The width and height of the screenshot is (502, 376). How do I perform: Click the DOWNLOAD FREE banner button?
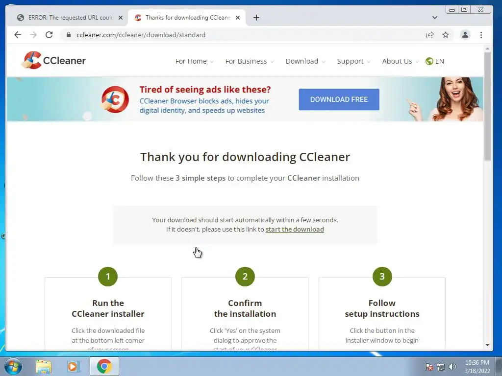coord(339,99)
